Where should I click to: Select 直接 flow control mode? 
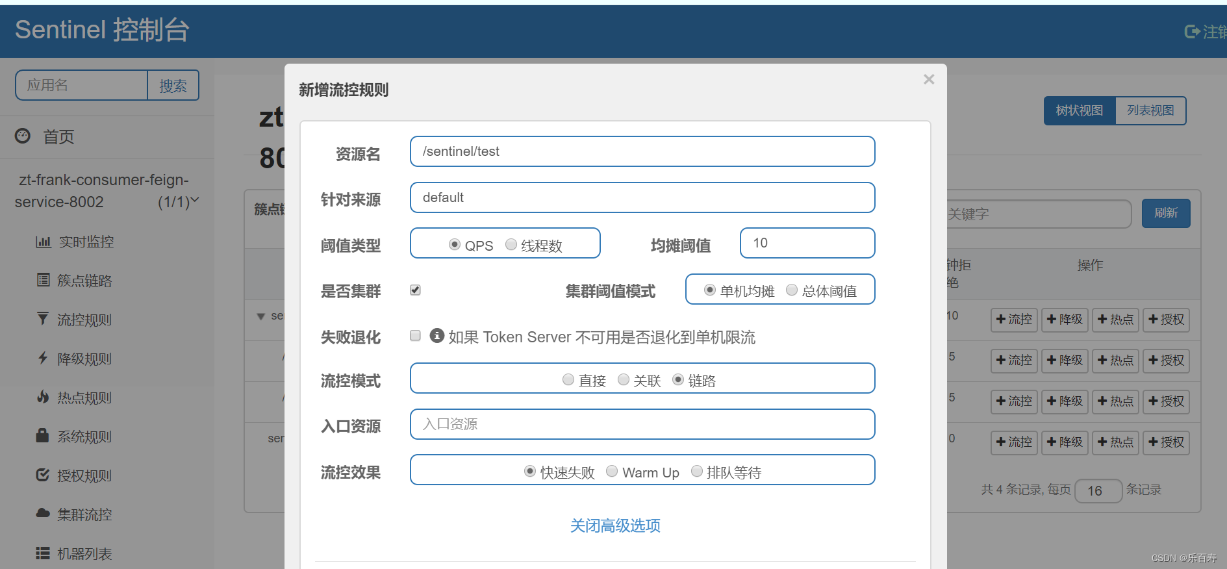coord(568,379)
